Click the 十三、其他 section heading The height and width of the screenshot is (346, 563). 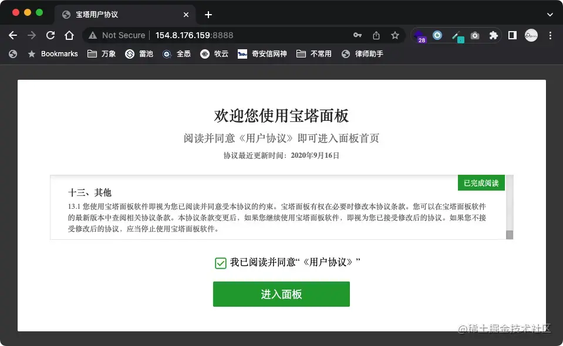(x=90, y=192)
